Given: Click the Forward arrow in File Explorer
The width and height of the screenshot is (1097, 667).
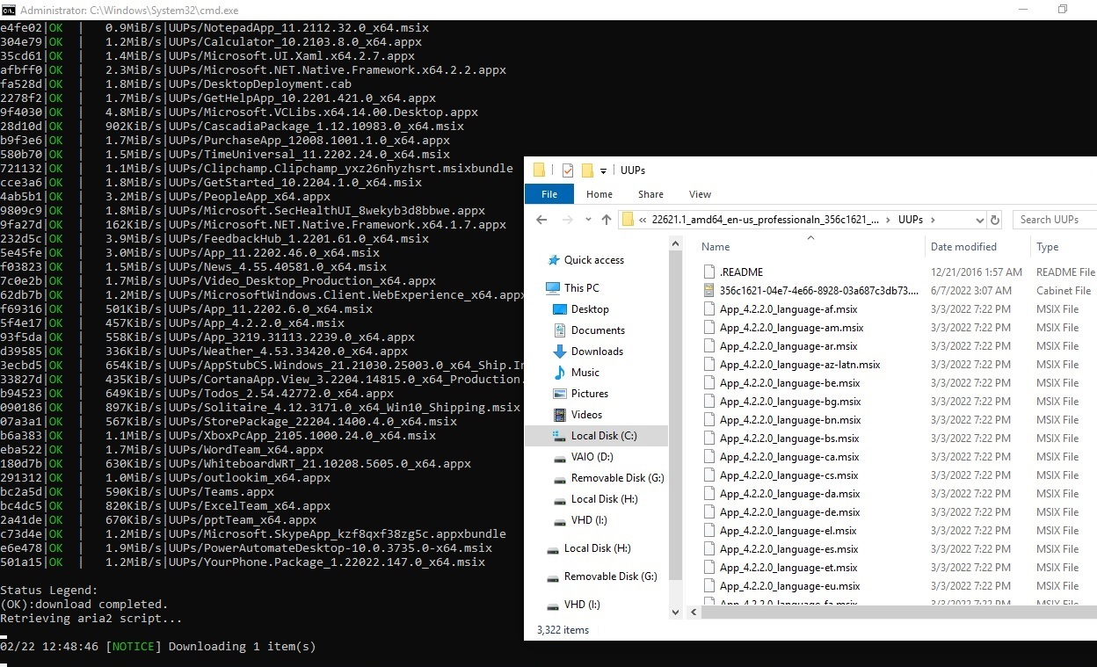Looking at the screenshot, I should click(x=568, y=220).
